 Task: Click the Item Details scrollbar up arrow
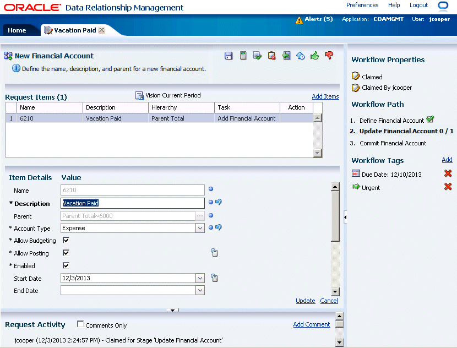tap(335, 187)
